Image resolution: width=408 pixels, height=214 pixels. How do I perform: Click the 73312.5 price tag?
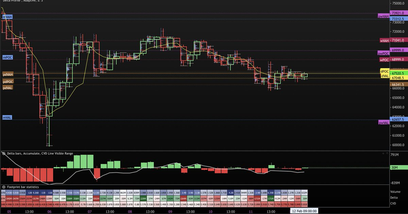[398, 19]
